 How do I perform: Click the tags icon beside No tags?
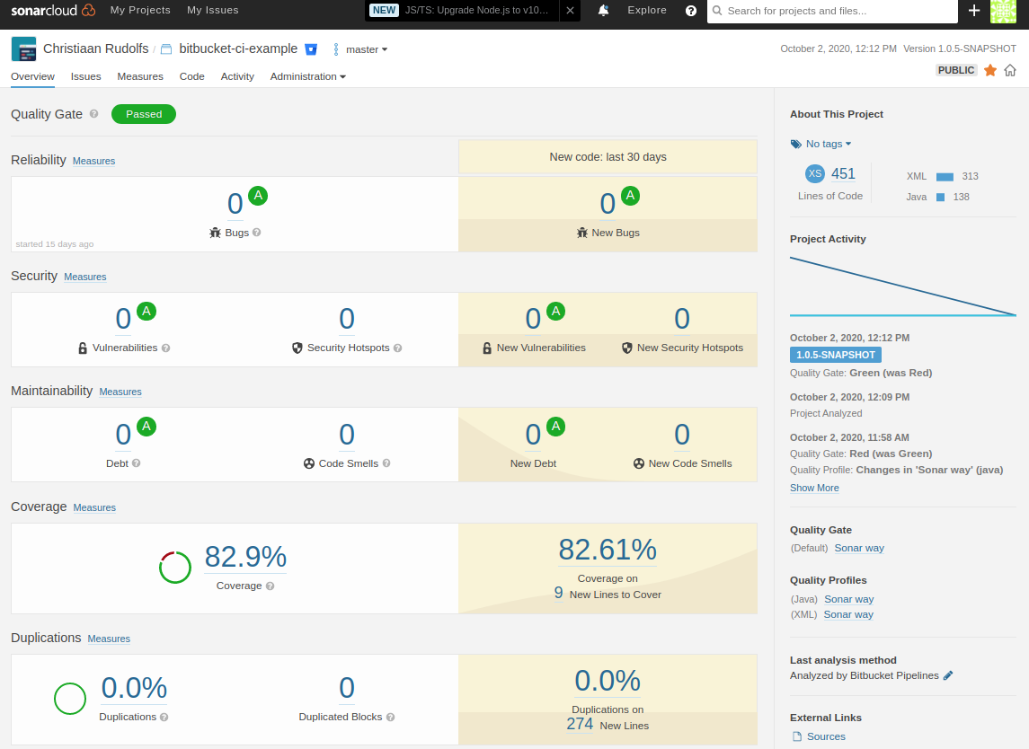coord(796,145)
